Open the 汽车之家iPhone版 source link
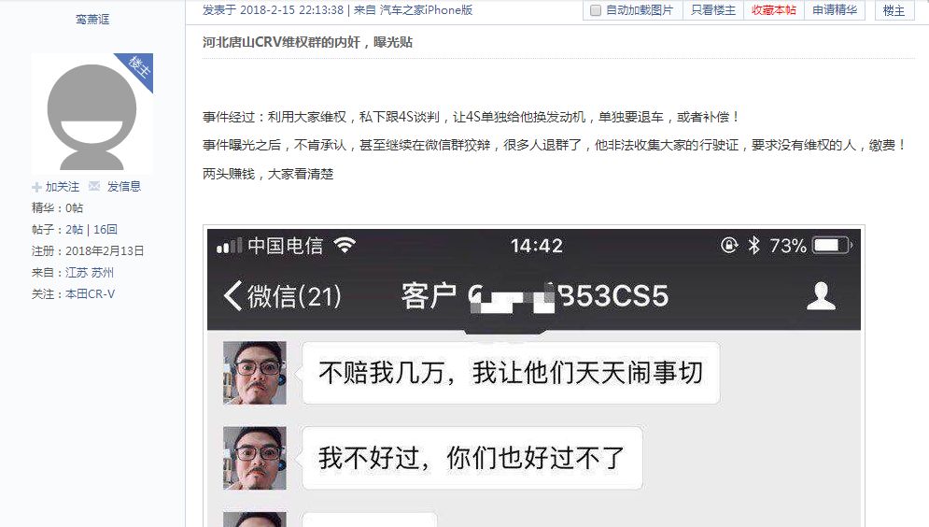 tap(426, 10)
